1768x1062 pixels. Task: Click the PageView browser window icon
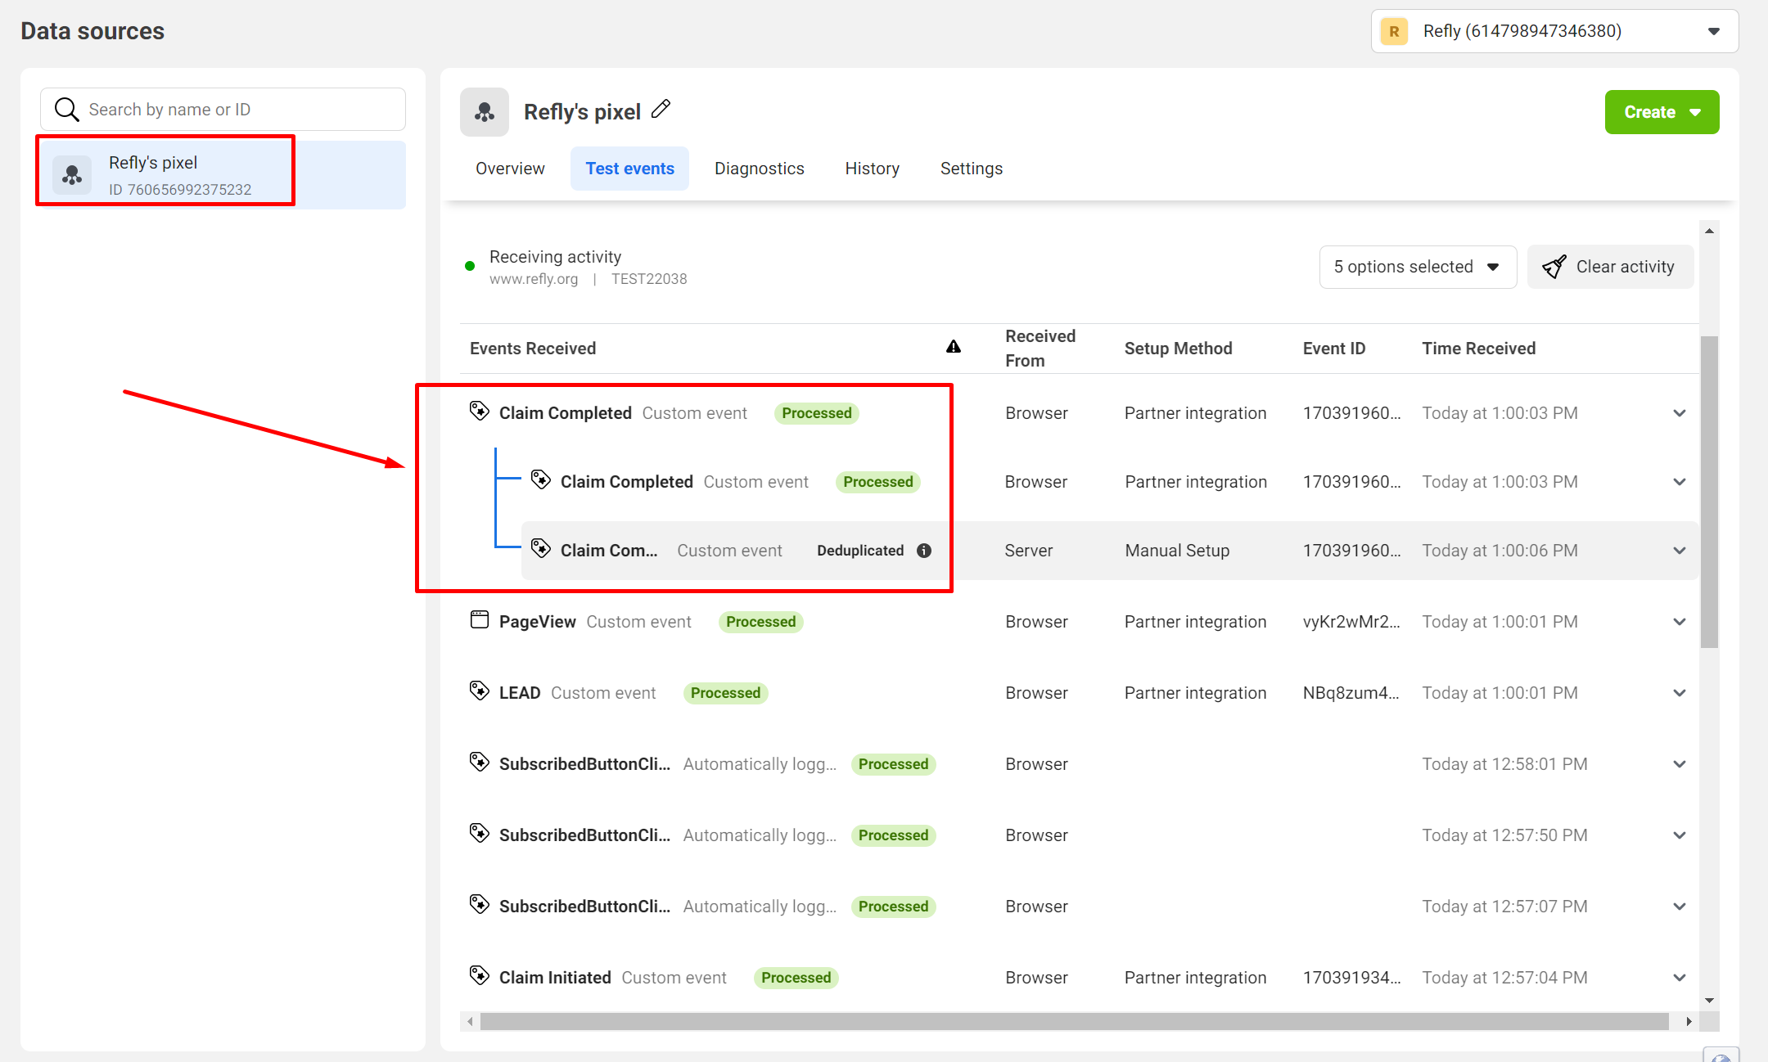pyautogui.click(x=480, y=619)
